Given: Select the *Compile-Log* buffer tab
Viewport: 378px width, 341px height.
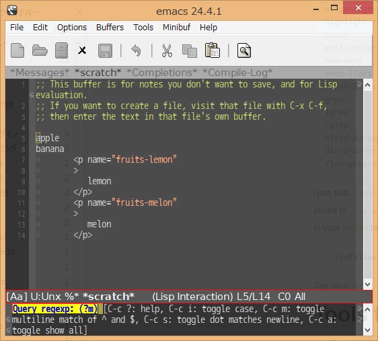Looking at the screenshot, I should (x=237, y=73).
